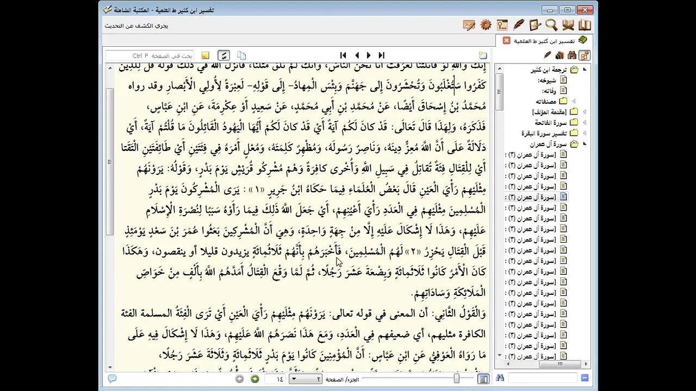Image resolution: width=696 pixels, height=391 pixels.
Task: Go to the first page of the book
Action: click(x=343, y=55)
